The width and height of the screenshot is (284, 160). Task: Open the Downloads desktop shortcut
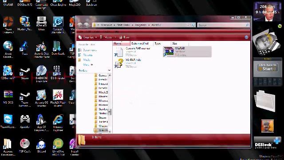(x=58, y=48)
